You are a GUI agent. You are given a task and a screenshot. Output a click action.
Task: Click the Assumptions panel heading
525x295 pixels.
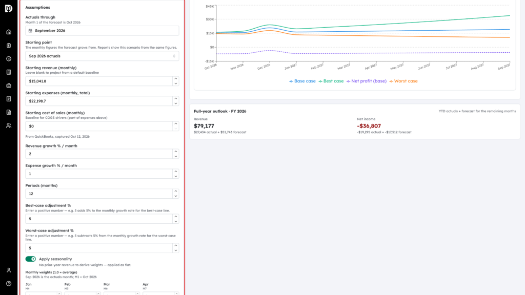(x=38, y=7)
